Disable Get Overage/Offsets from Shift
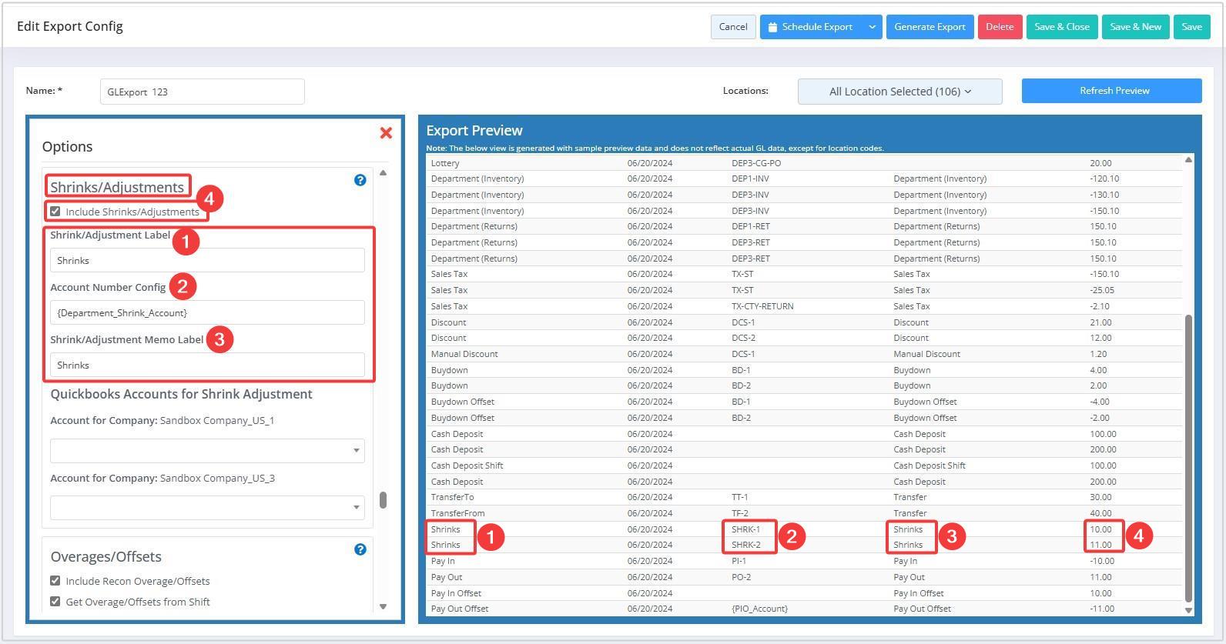Screen dimensions: 1226x644 pos(55,602)
